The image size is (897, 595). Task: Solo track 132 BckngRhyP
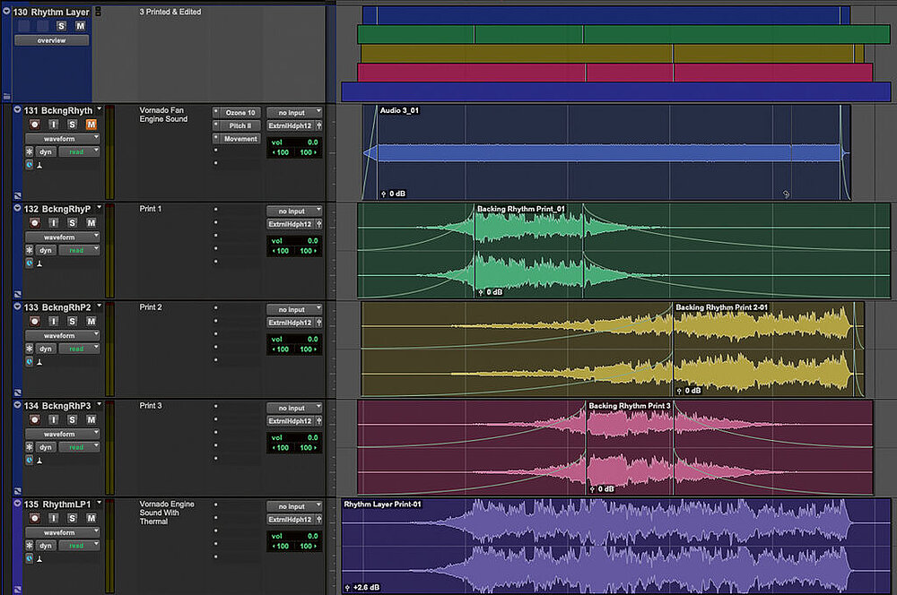click(x=73, y=223)
